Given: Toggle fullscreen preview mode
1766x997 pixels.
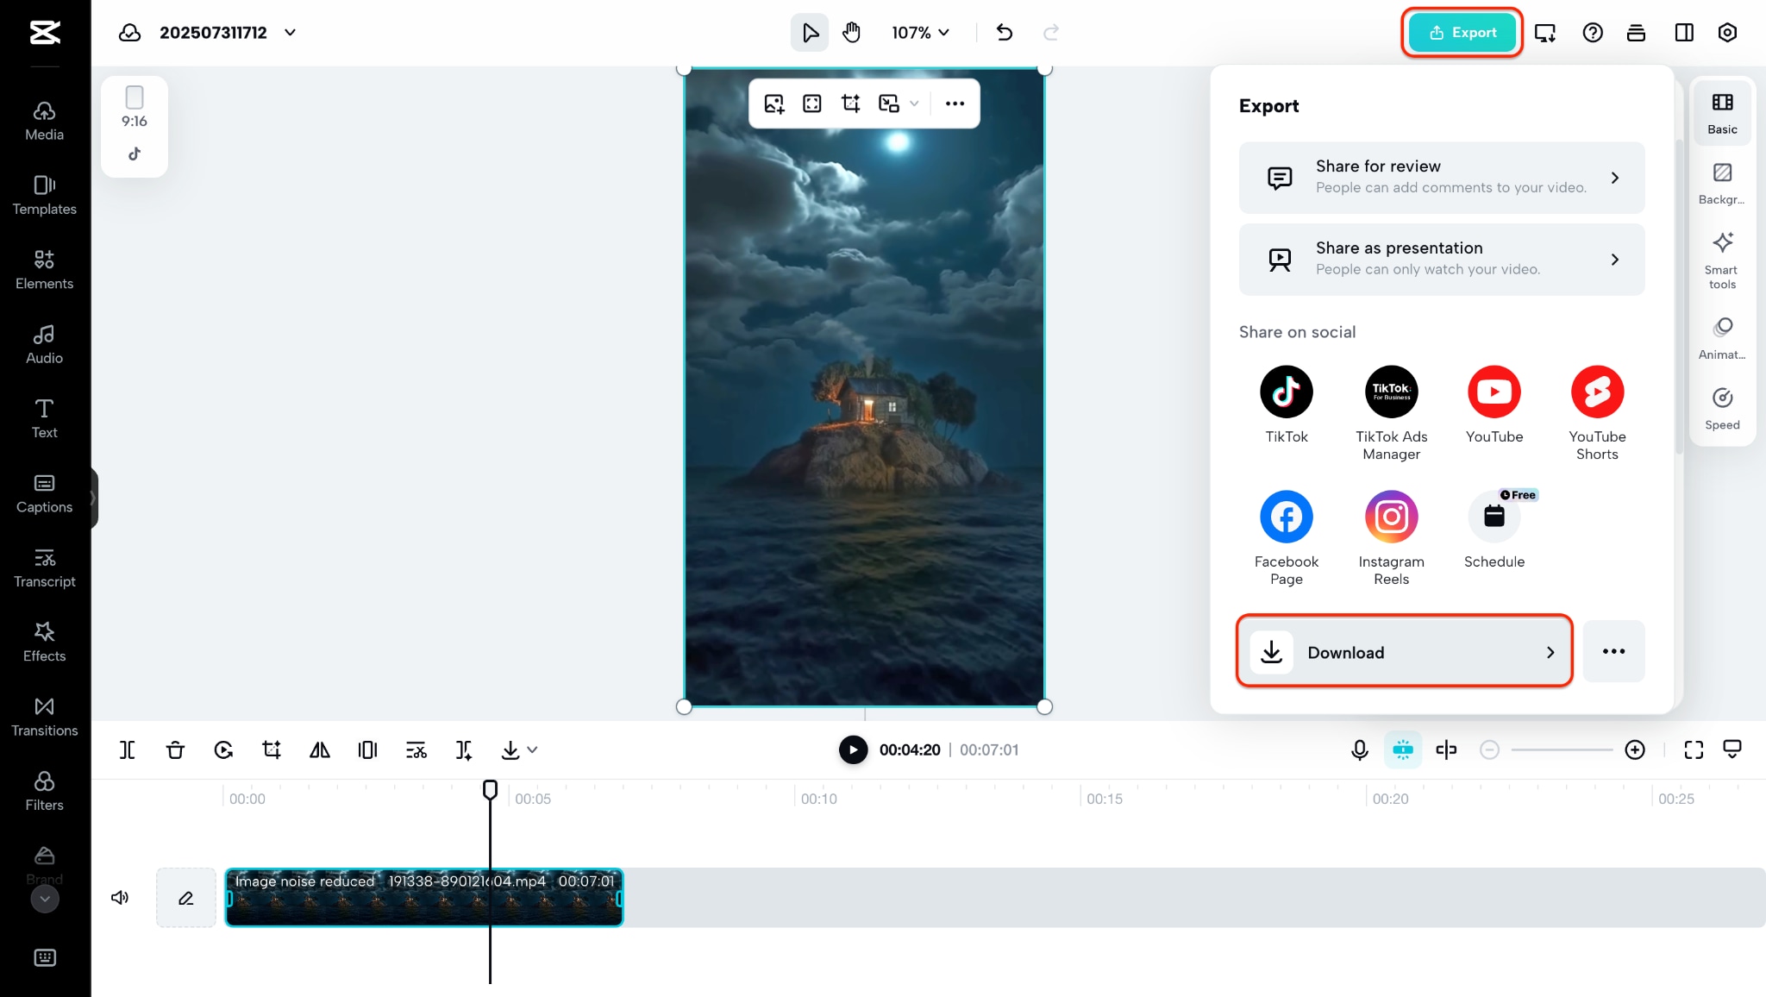Looking at the screenshot, I should (x=1693, y=750).
